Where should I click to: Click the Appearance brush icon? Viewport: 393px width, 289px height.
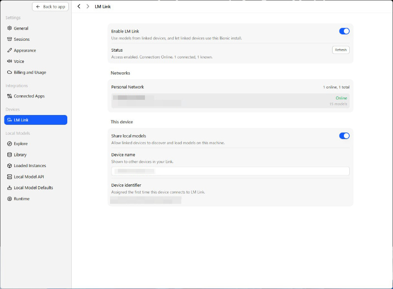pyautogui.click(x=9, y=50)
